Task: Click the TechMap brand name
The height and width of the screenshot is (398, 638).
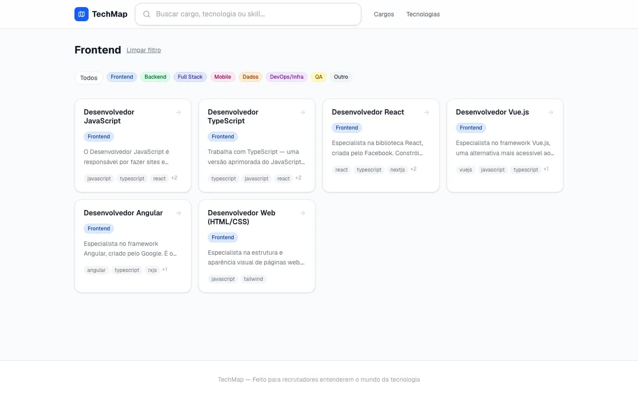Action: pyautogui.click(x=109, y=14)
